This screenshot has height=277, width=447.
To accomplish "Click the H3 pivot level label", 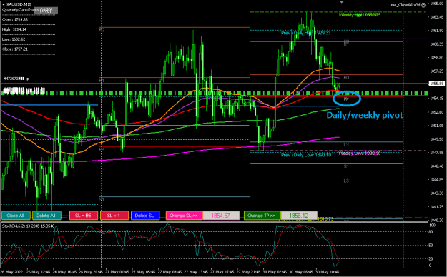I will tap(346, 77).
